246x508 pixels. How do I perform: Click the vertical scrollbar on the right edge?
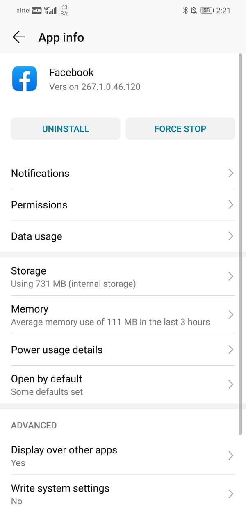pos(241,246)
